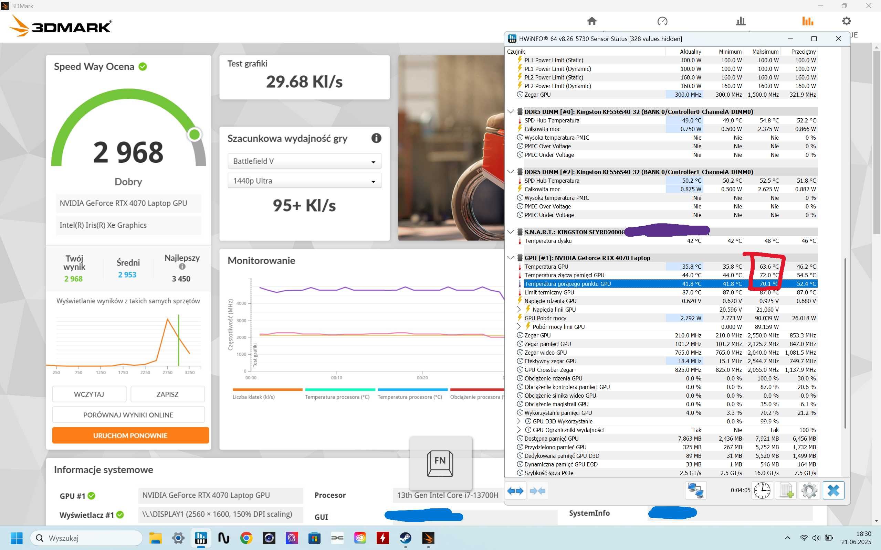Click info icon next to Szacunkowa wydajność gry
Viewport: 881px width, 550px height.
pyautogui.click(x=376, y=138)
